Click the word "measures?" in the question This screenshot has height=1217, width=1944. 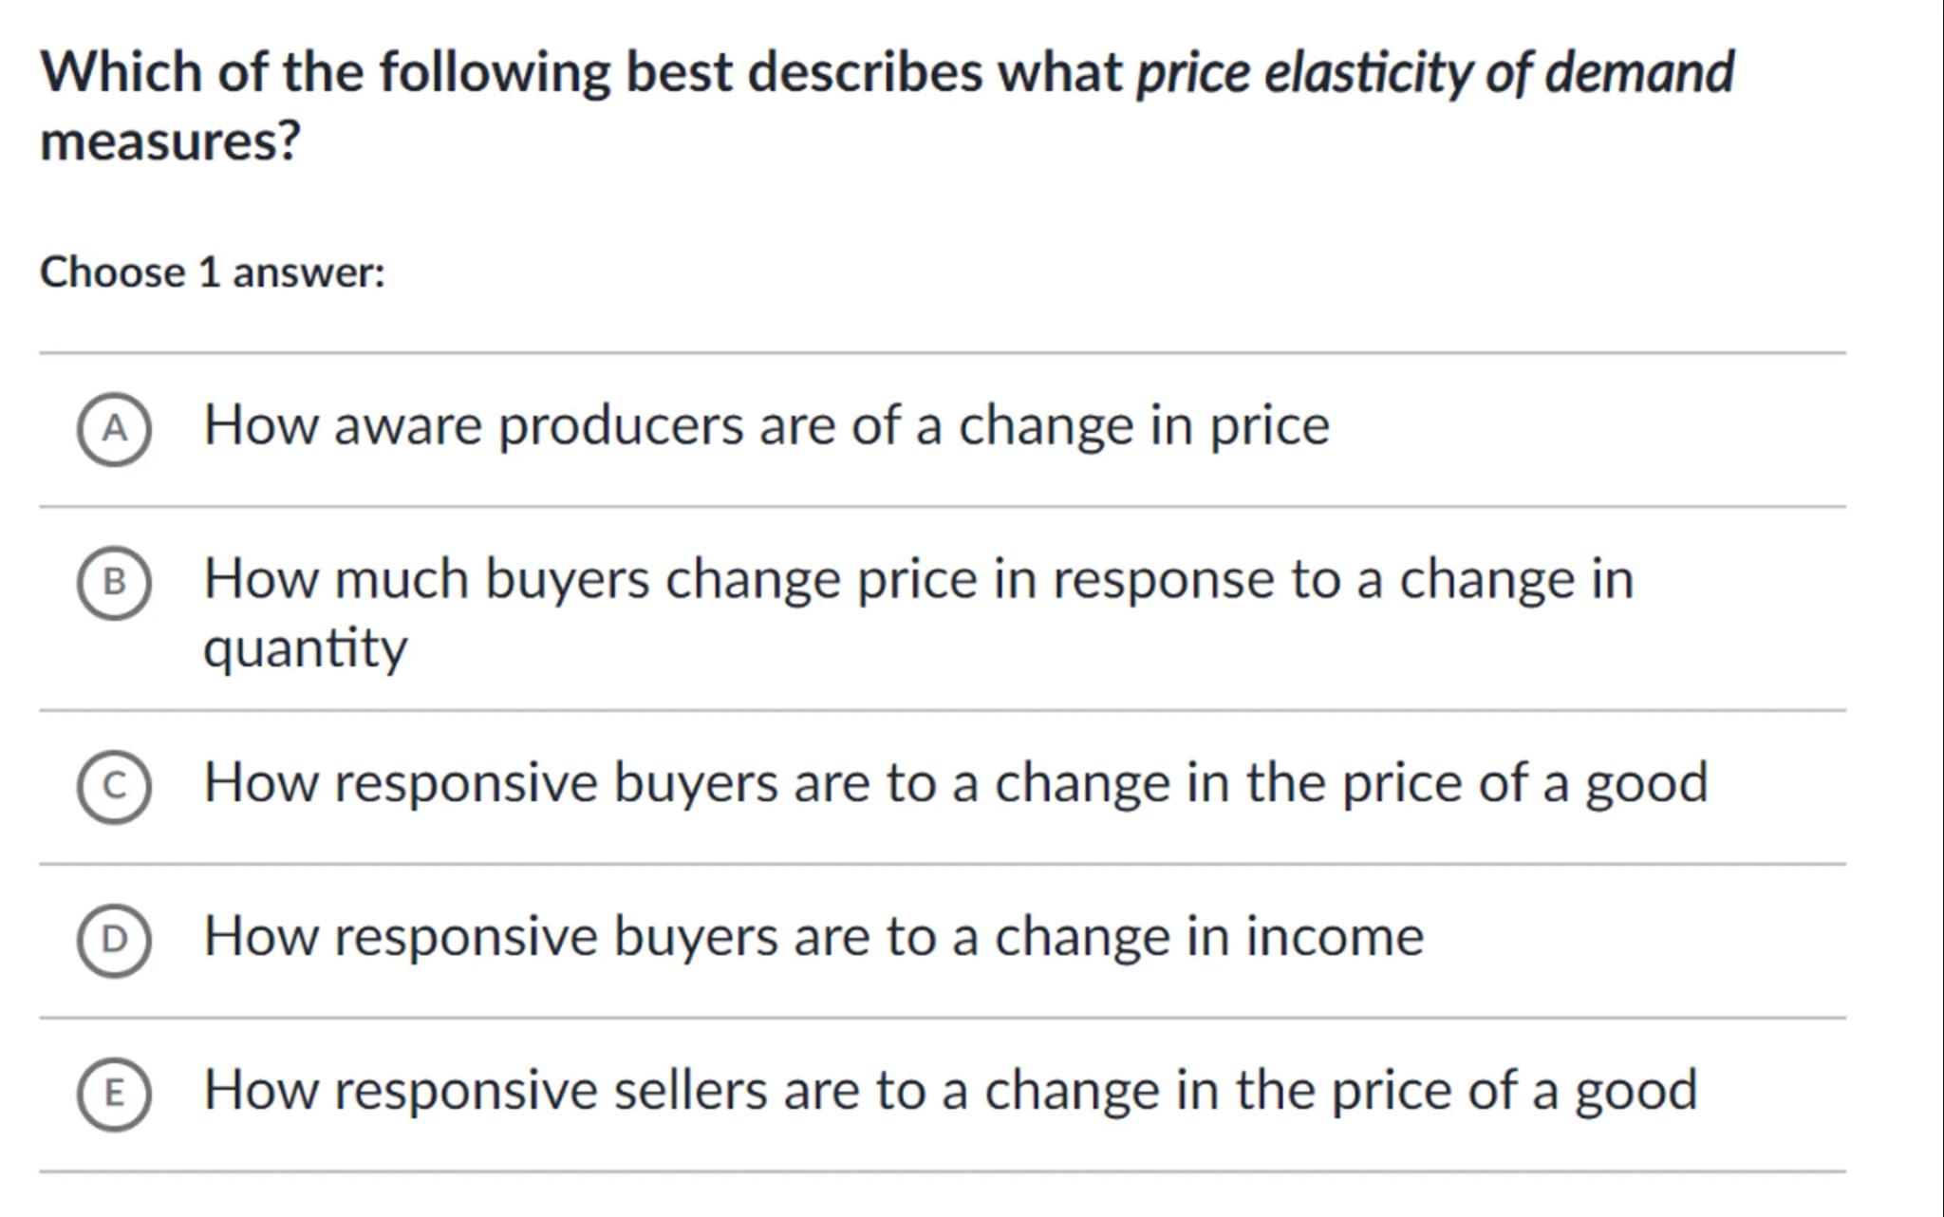[x=171, y=140]
